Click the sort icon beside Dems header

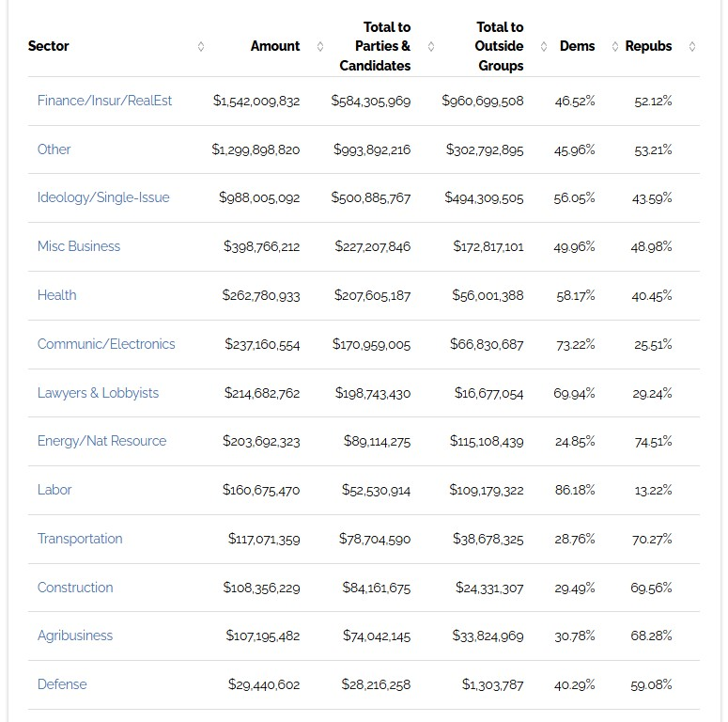click(615, 46)
